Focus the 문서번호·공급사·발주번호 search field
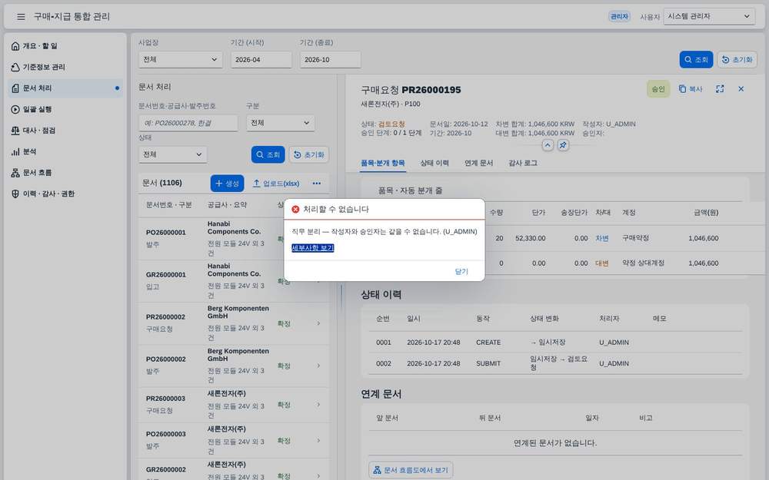The width and height of the screenshot is (769, 480). click(188, 123)
